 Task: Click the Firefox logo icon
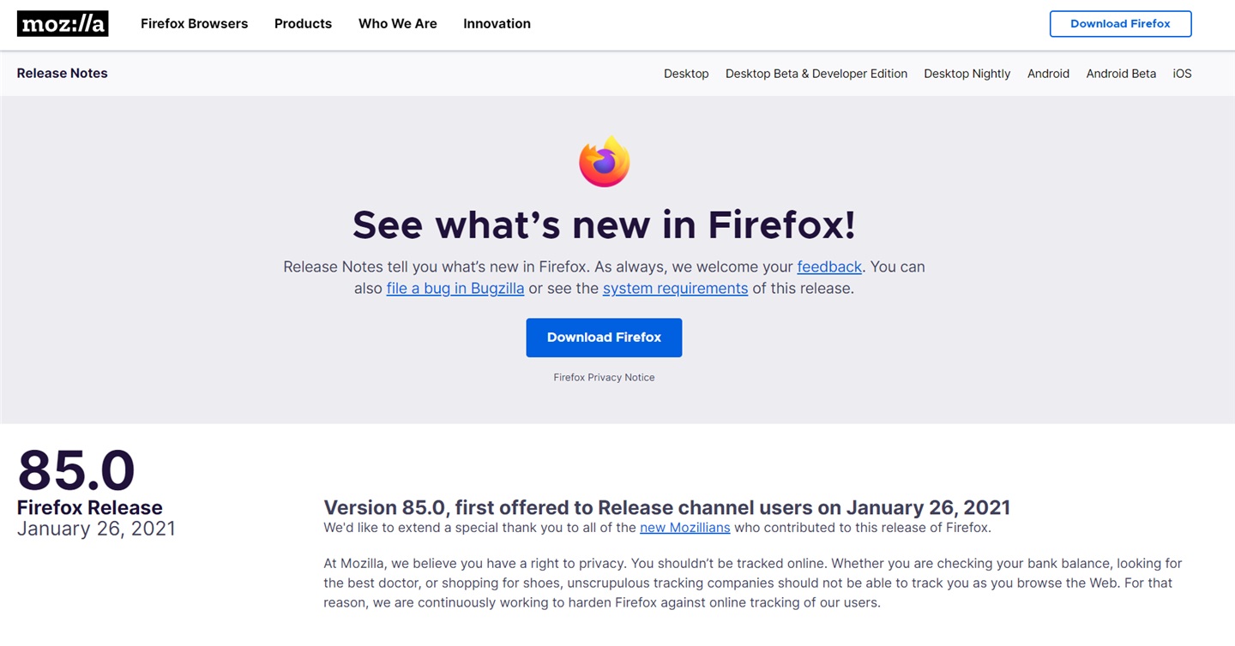(x=604, y=162)
